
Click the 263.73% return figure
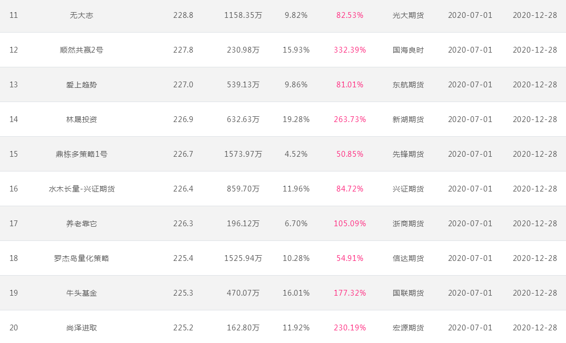tap(350, 119)
